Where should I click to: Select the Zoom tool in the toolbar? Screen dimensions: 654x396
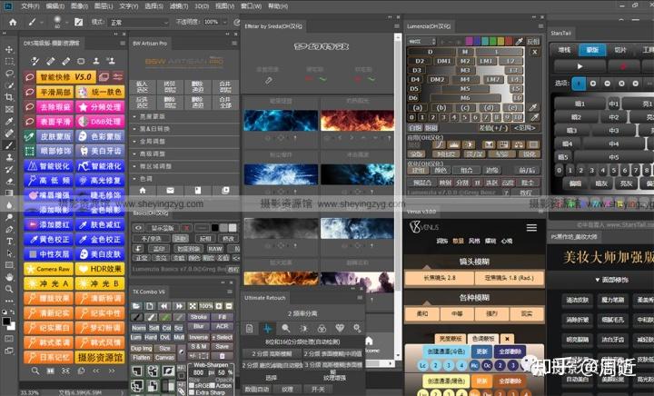coord(9,289)
